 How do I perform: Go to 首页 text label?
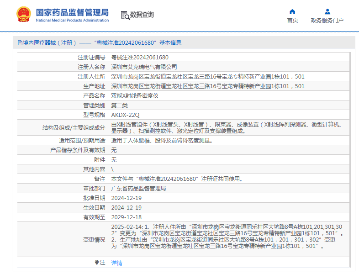(x=292, y=21)
